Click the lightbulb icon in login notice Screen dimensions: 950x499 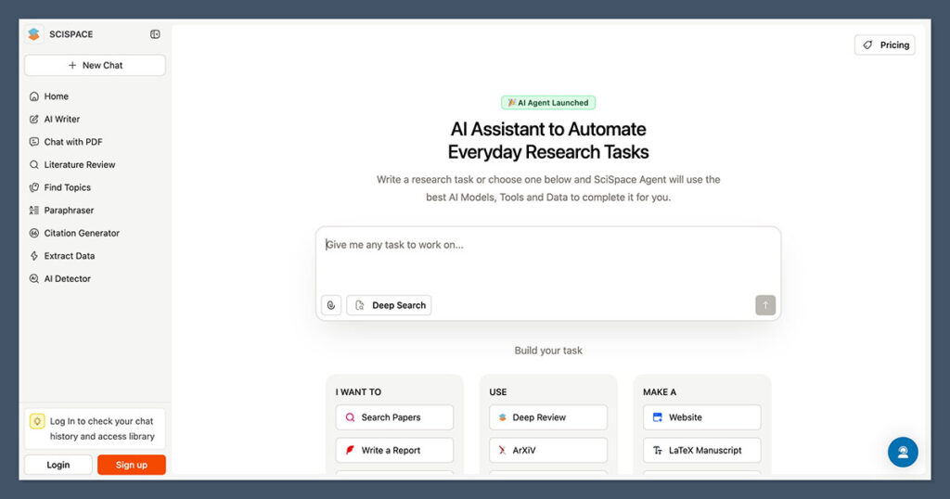[x=37, y=421]
